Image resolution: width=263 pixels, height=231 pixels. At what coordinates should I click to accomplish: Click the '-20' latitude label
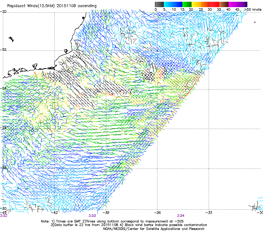pos(3,12)
